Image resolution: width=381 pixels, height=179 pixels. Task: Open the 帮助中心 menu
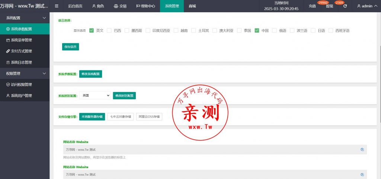click(145, 6)
